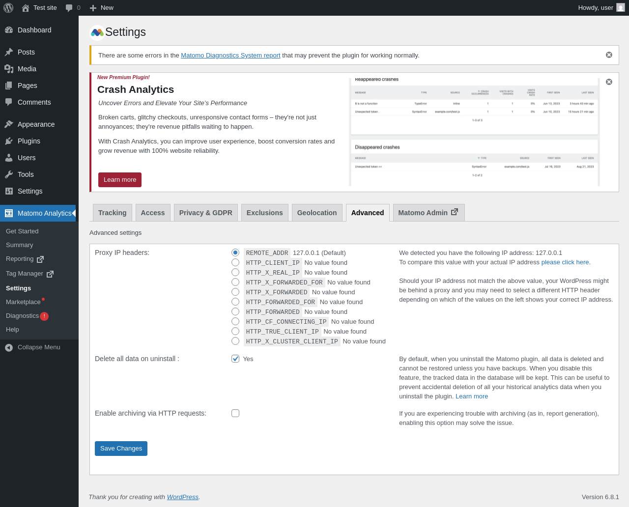The image size is (629, 507).
Task: Open Dashboard from sidebar
Action: click(39, 30)
